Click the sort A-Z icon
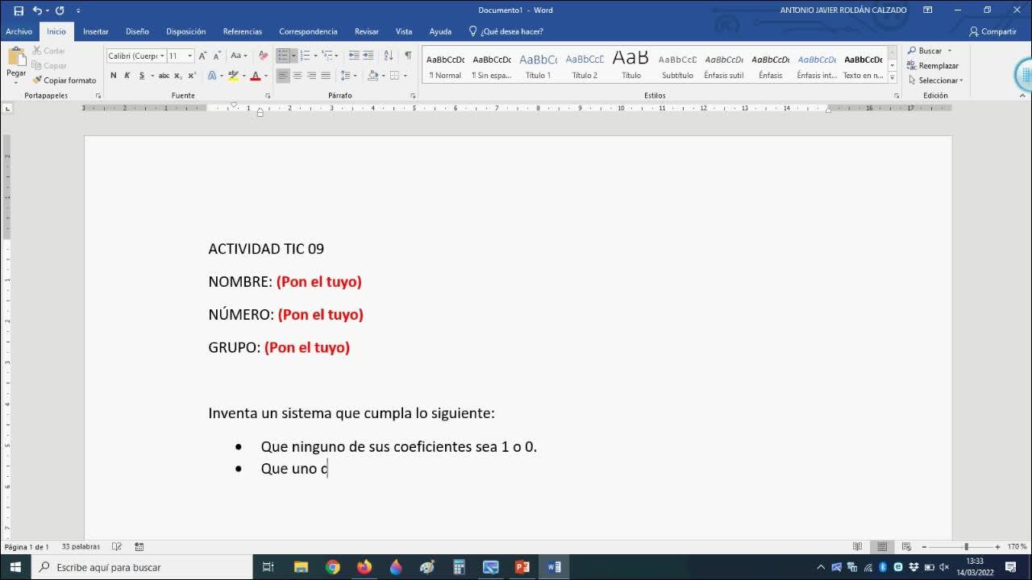Image resolution: width=1032 pixels, height=580 pixels. coord(388,56)
